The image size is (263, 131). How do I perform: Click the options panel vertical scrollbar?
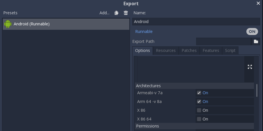coord(257,90)
